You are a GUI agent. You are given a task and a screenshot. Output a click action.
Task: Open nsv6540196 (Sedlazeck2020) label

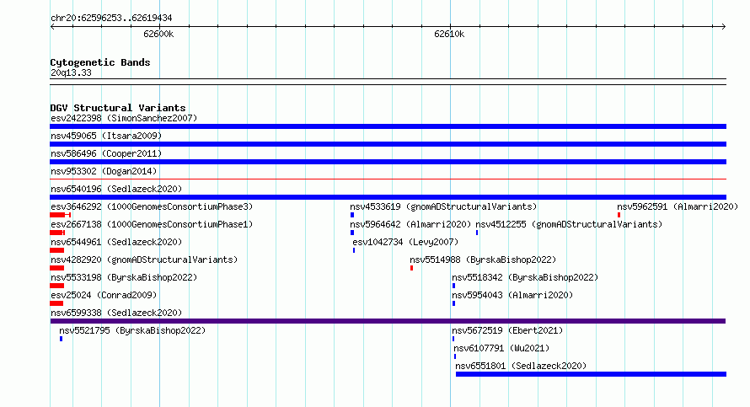[x=116, y=189]
